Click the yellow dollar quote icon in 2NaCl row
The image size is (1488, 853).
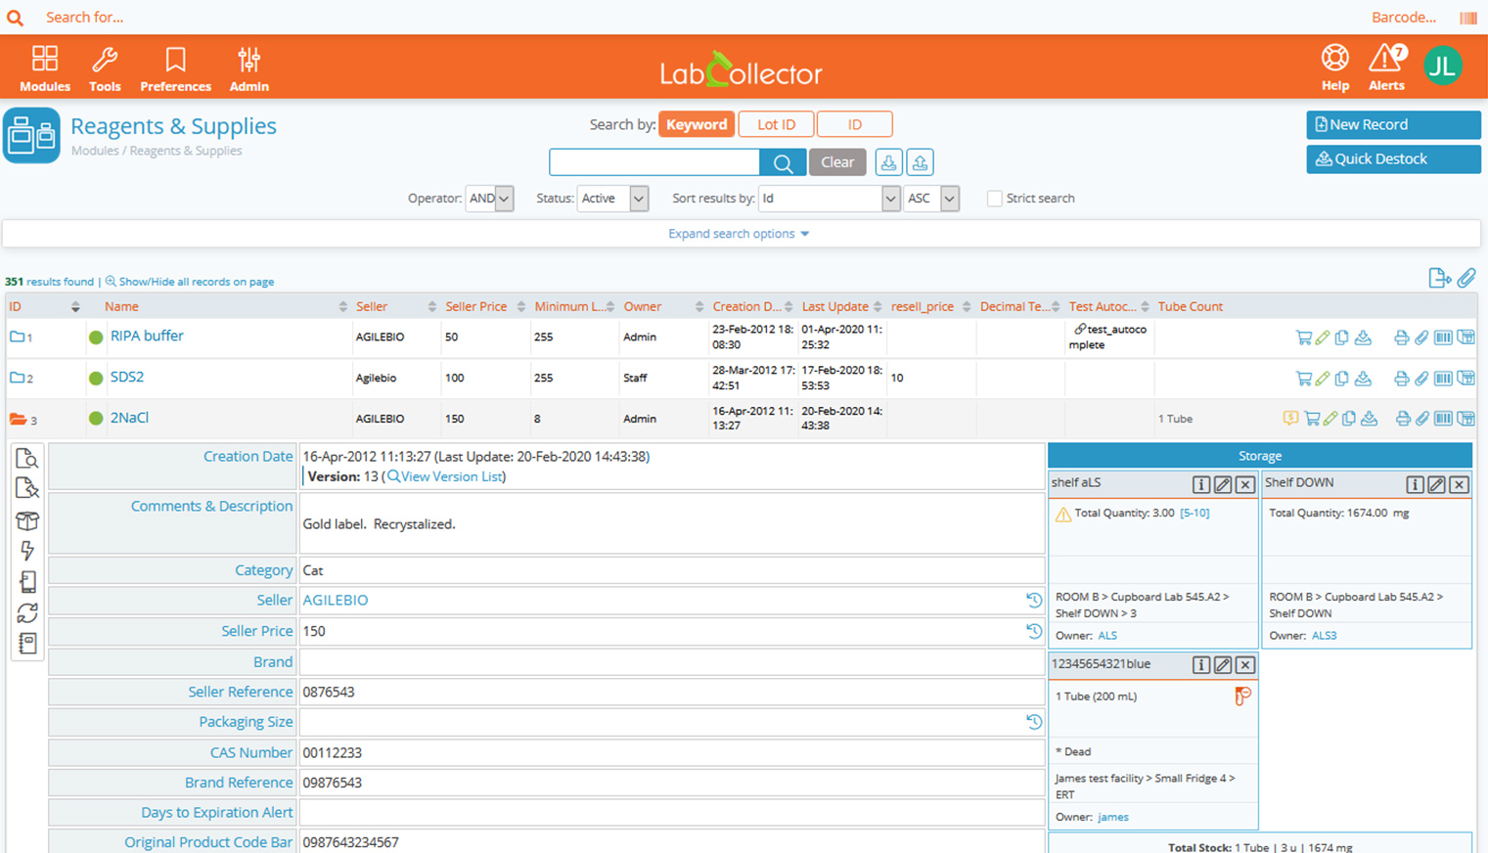pos(1290,419)
